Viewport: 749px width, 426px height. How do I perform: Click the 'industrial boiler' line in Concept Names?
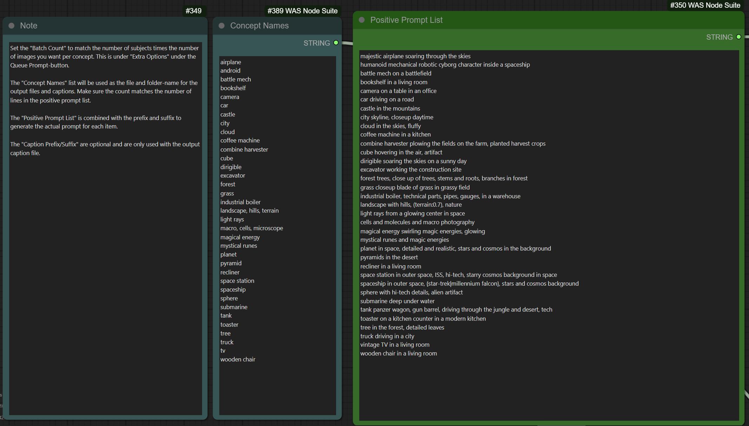pos(240,202)
